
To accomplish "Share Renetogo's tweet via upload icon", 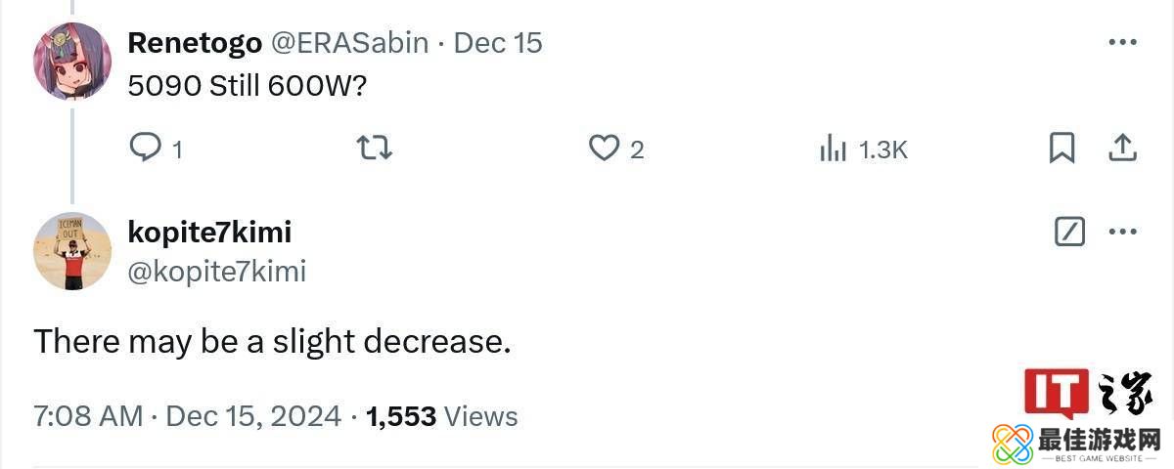I will (x=1122, y=149).
